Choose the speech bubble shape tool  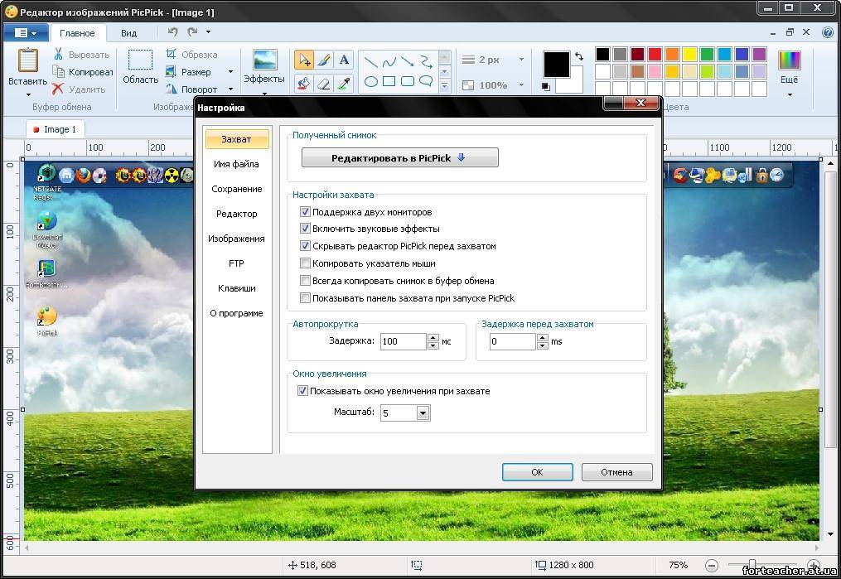pos(426,81)
